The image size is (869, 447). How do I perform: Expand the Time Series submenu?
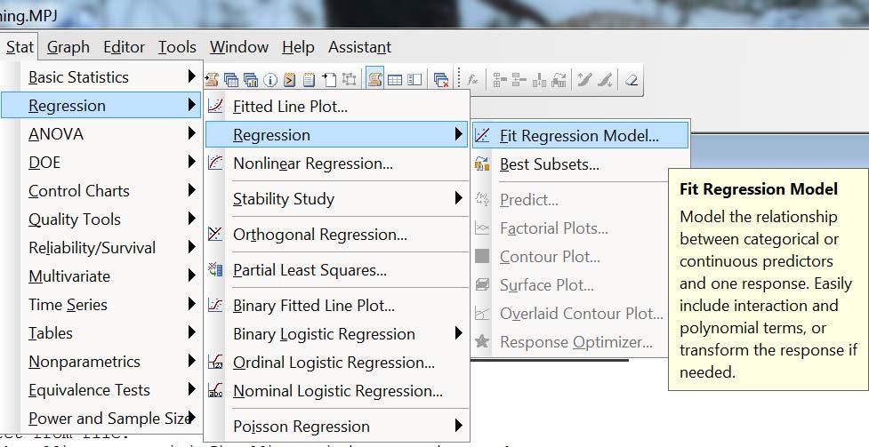tap(101, 305)
